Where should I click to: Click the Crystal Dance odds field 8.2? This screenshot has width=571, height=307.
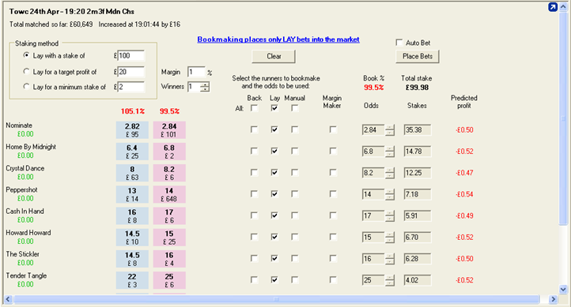point(373,173)
